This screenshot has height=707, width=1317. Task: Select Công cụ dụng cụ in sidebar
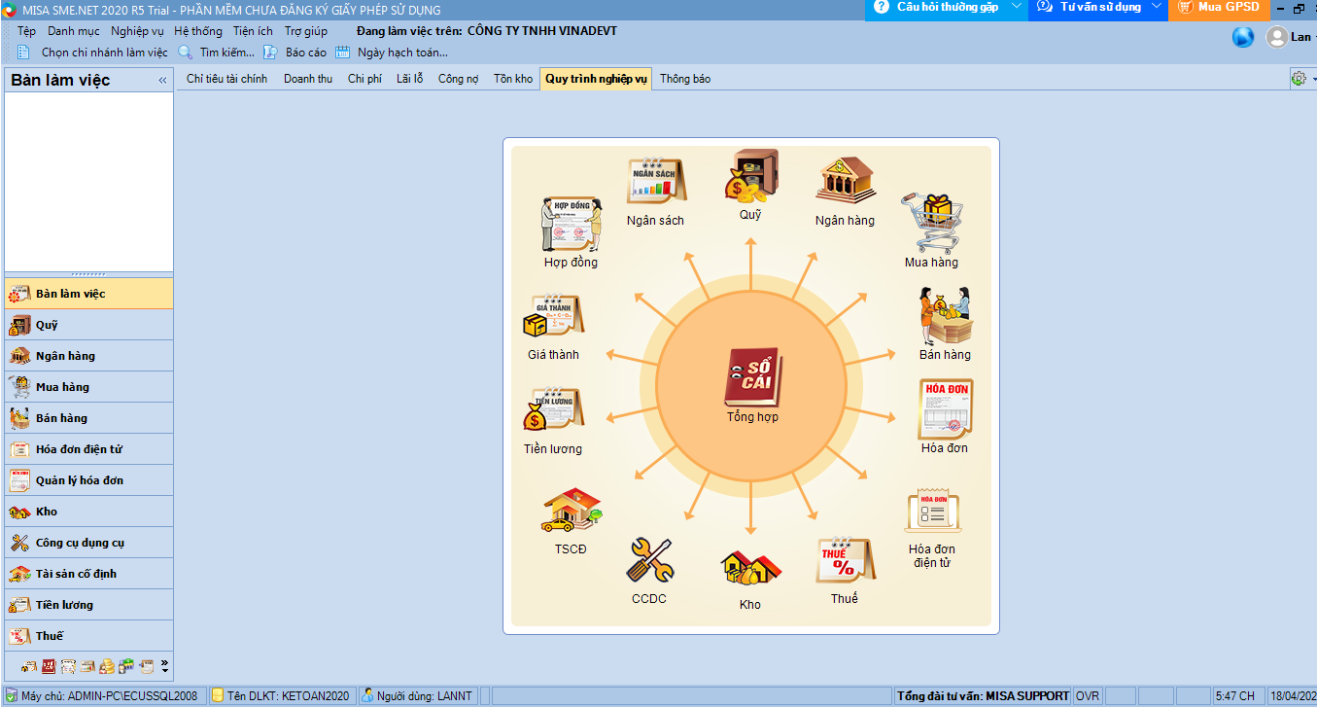tap(88, 543)
